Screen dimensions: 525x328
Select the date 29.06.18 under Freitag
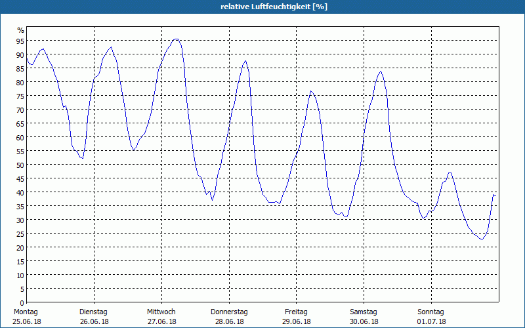tap(297, 321)
